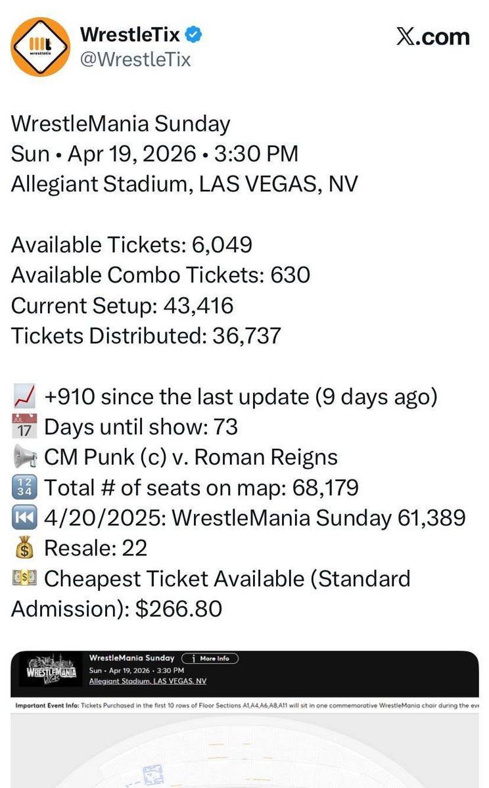Click the megaphone emoji by CM Punk
This screenshot has height=788, width=489.
tap(24, 457)
